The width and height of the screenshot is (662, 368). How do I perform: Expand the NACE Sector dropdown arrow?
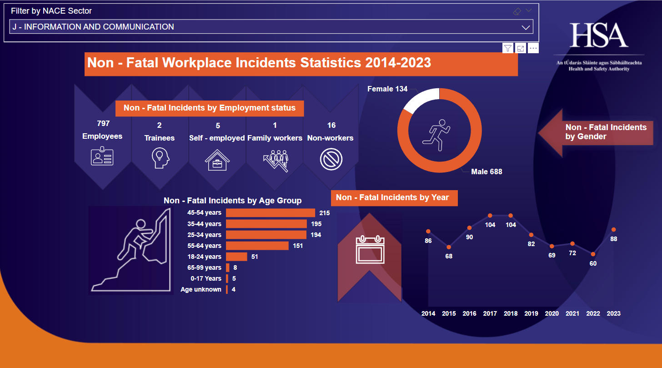coord(526,27)
